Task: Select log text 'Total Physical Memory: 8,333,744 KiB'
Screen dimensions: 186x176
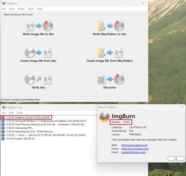Action: click(35, 124)
